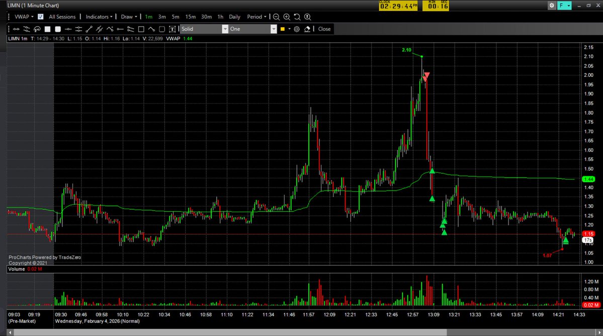Open the drawing color dropdown arrow

coord(290,29)
